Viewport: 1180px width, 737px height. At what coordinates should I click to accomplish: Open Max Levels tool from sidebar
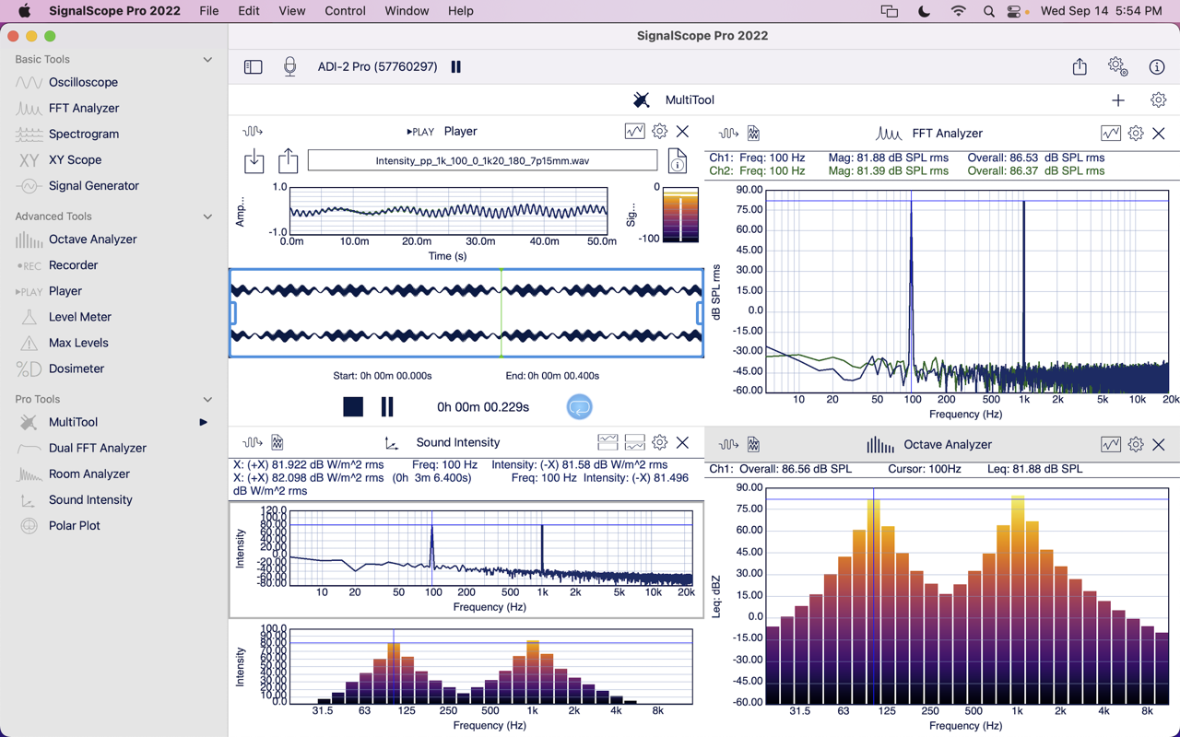click(x=78, y=342)
